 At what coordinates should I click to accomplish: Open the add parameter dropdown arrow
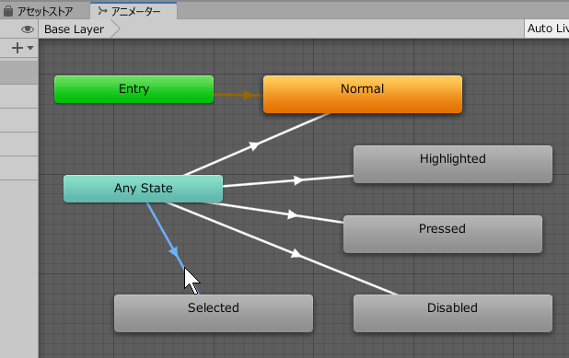30,48
